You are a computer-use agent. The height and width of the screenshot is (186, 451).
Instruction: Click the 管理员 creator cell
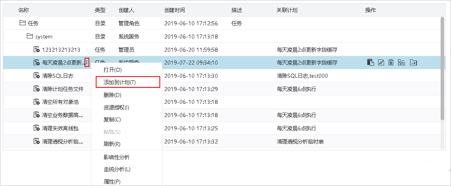[126, 50]
